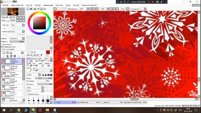
Task: Select the rectangular selection tool
Action: coord(28,52)
